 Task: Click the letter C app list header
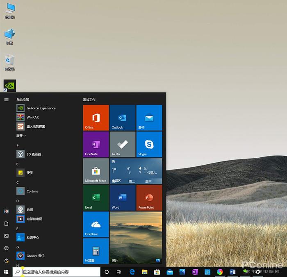[x=18, y=182]
